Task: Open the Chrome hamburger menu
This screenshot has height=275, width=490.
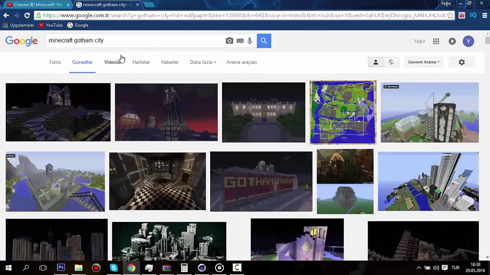Action: pos(485,15)
